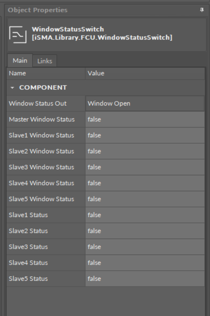The height and width of the screenshot is (316, 210).
Task: Switch to the Links tab
Action: [45, 61]
